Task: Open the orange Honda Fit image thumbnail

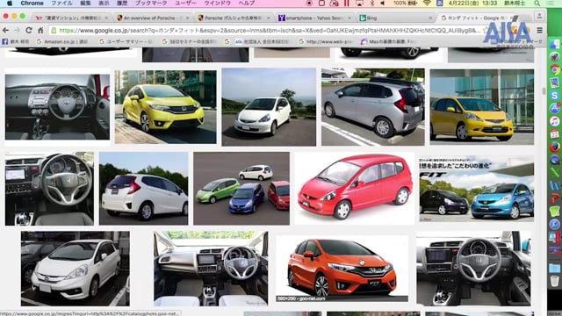Action: 342,269
